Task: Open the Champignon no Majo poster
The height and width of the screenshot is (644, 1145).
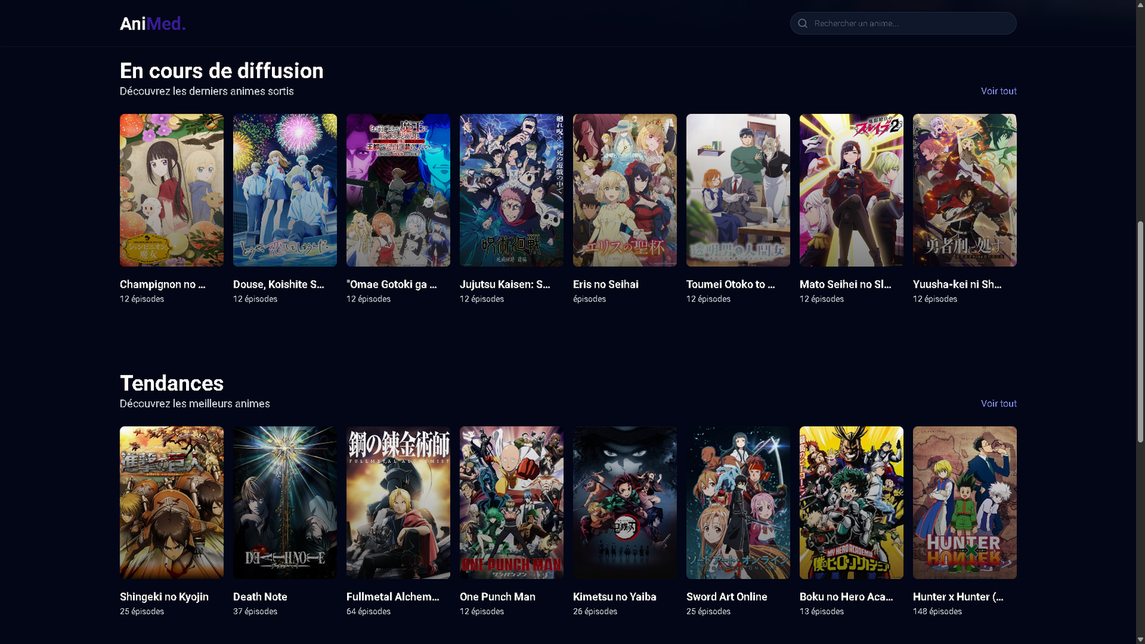Action: pyautogui.click(x=172, y=190)
